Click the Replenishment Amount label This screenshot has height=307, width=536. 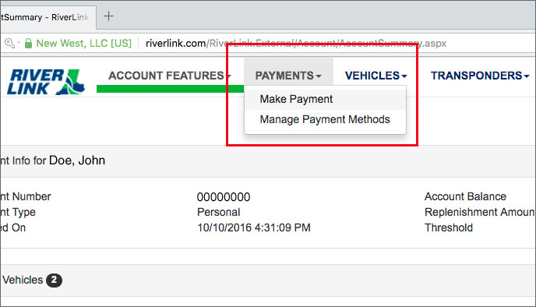pos(479,212)
